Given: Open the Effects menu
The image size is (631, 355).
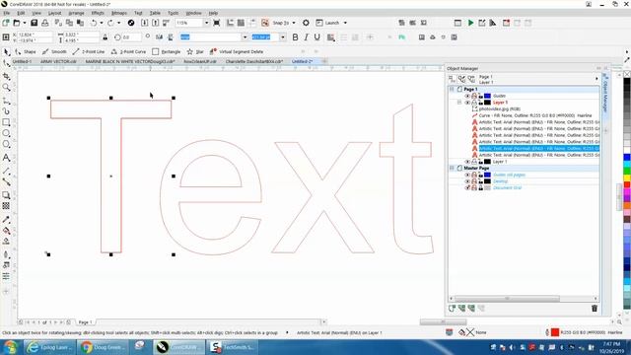Looking at the screenshot, I should (98, 13).
